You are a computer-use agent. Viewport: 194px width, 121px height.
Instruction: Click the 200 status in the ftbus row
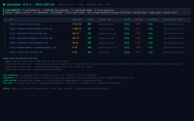pyautogui.click(x=89, y=52)
